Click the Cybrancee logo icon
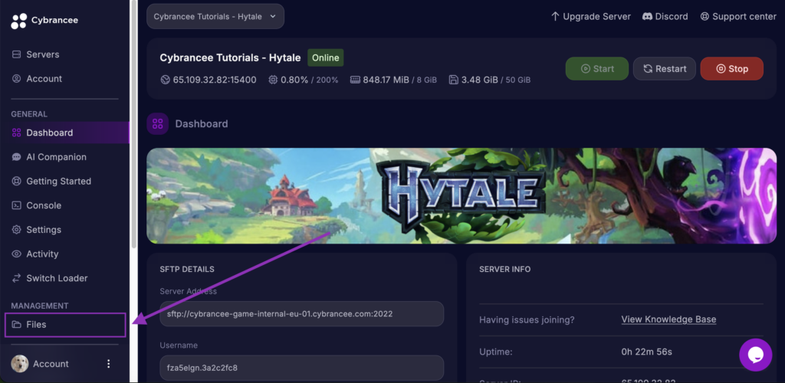Image resolution: width=785 pixels, height=383 pixels. tap(18, 21)
